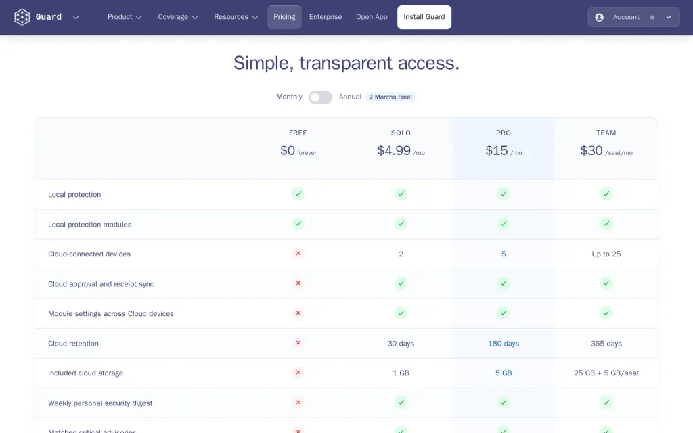
Task: Click the SOLO plan header
Action: point(401,133)
